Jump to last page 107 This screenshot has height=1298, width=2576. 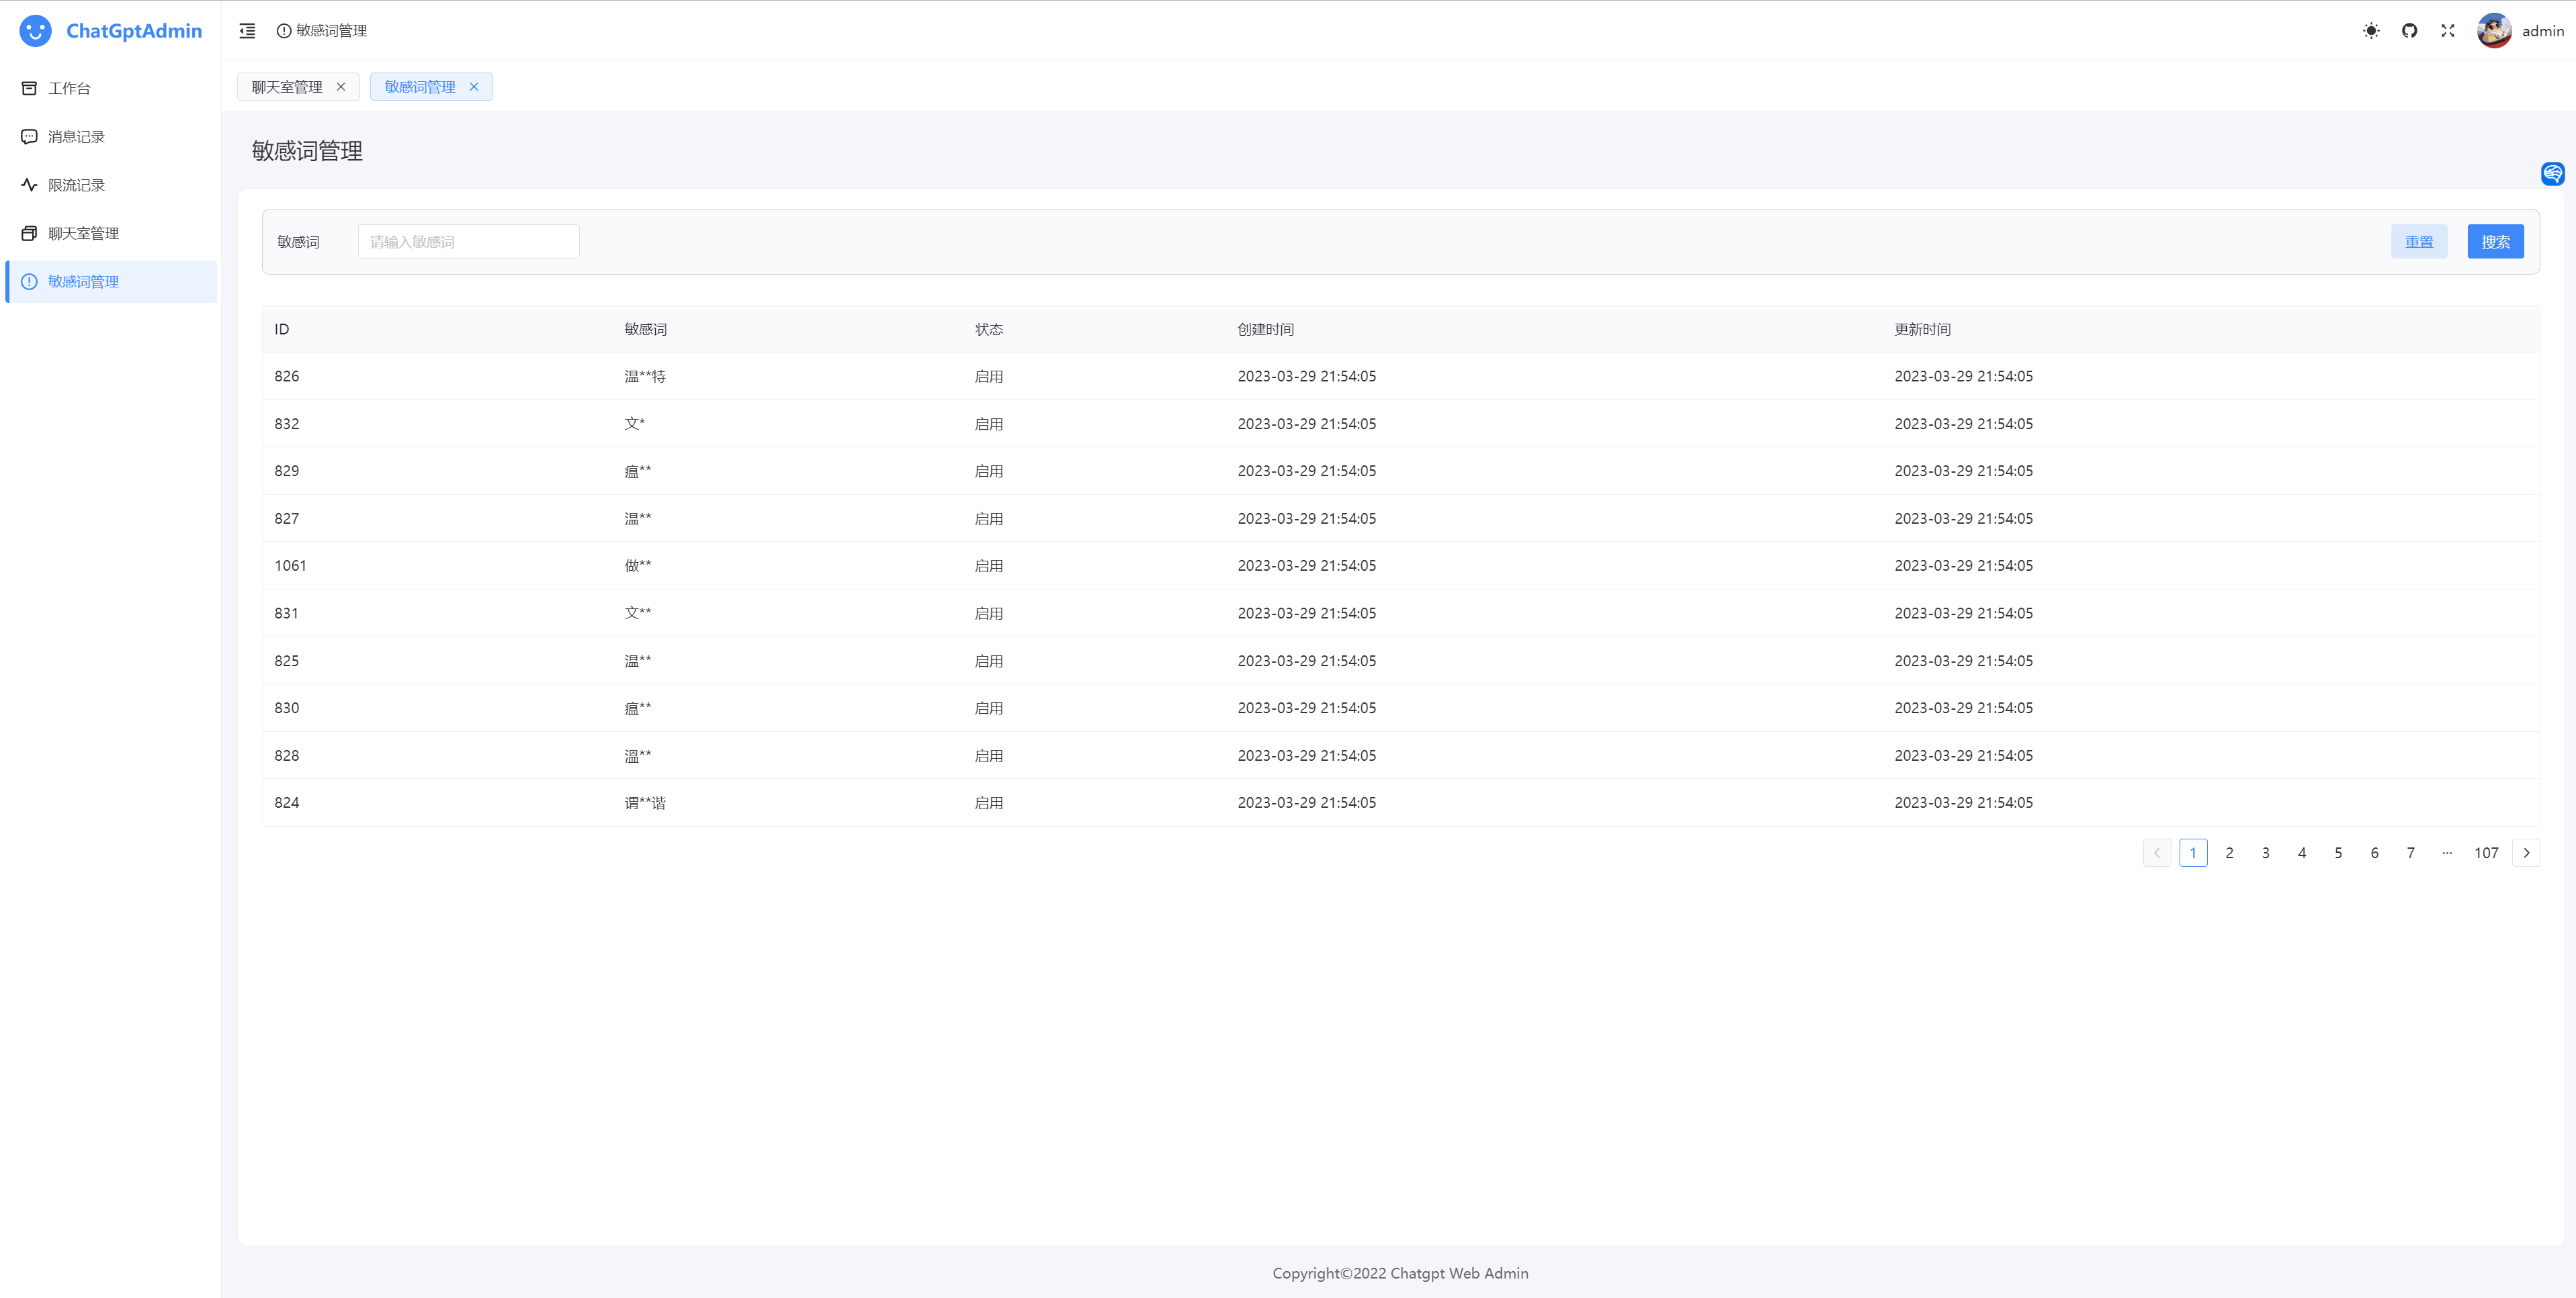[2486, 852]
